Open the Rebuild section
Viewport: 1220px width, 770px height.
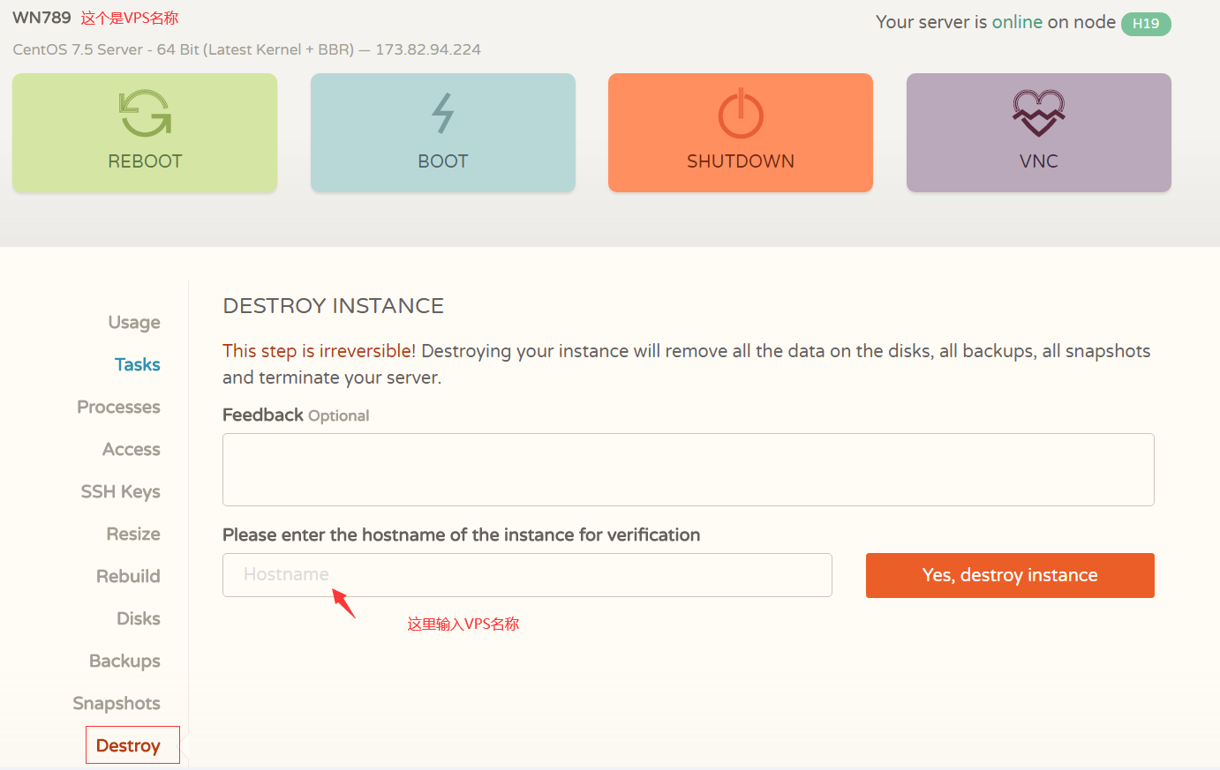click(x=128, y=576)
